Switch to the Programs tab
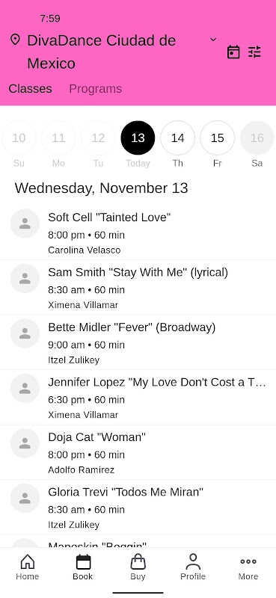The image size is (276, 598). click(x=96, y=88)
